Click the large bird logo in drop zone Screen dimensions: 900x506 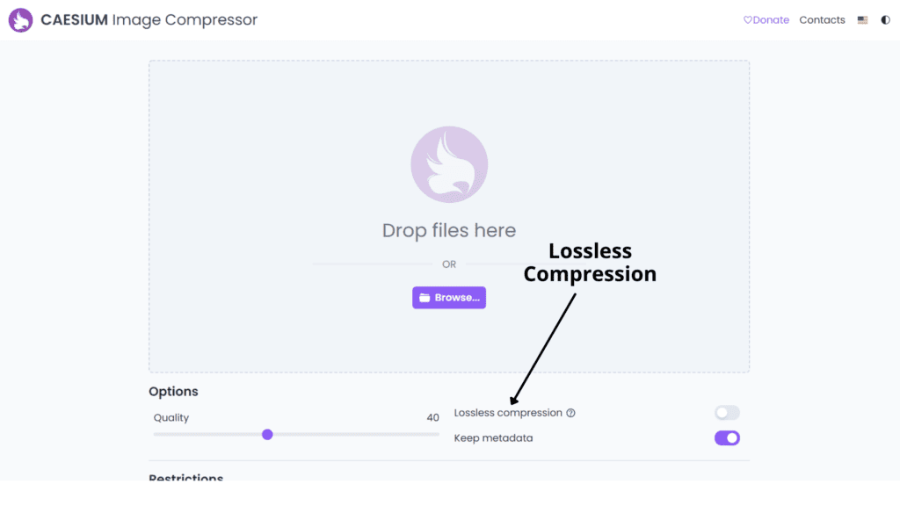(x=449, y=164)
